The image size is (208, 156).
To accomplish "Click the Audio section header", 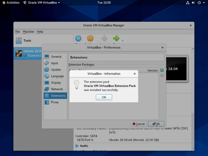I will tap(84, 146).
